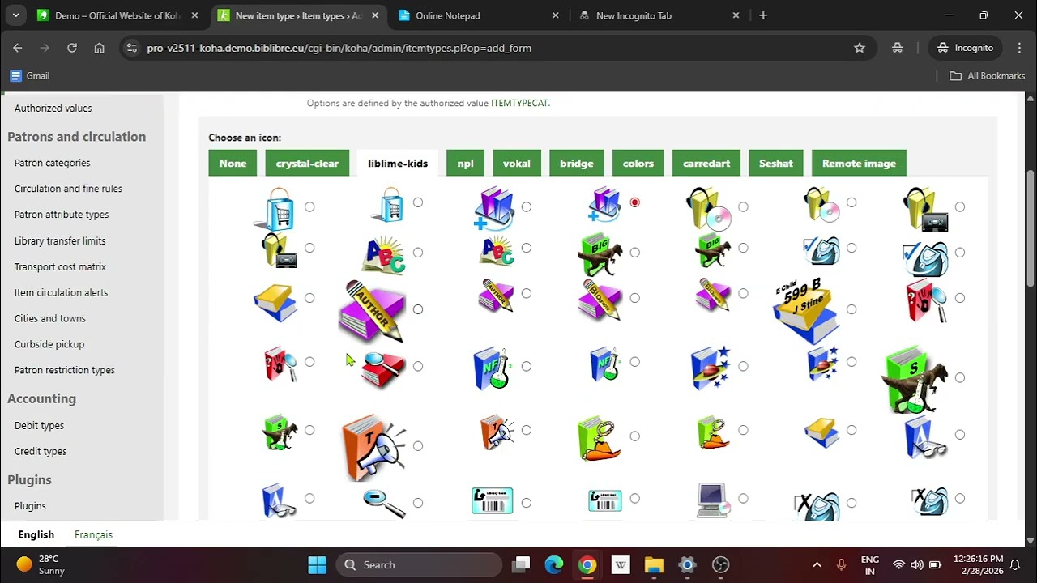Choose radio beside large green dinosaur S book
This screenshot has width=1037, height=583.
point(960,377)
